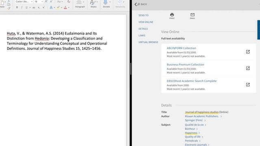Click the split divider handle between windows
260x146 pixels.
131,69
